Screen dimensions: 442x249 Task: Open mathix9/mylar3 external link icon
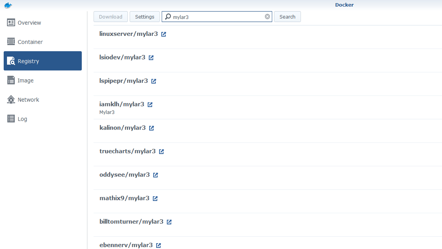click(155, 198)
